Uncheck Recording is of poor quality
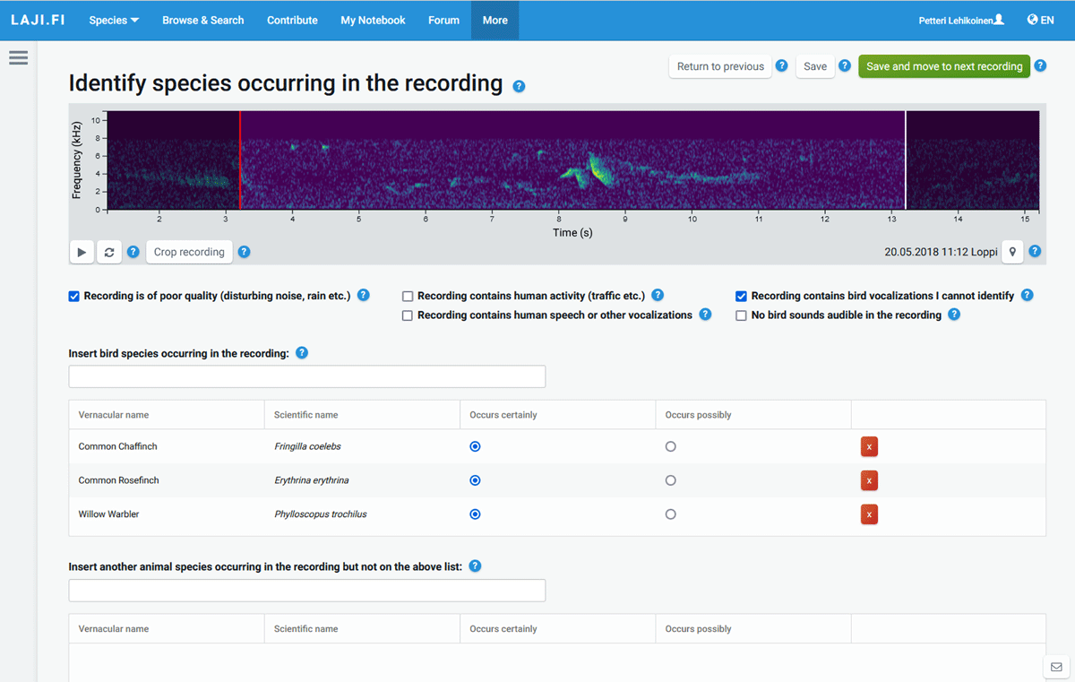1075x682 pixels. pos(74,296)
